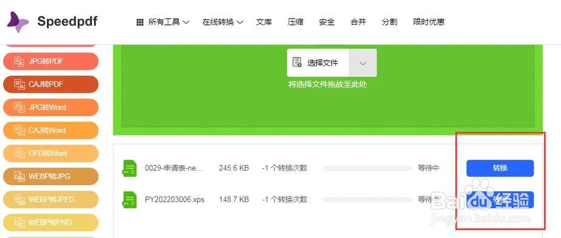Image resolution: width=561 pixels, height=238 pixels.
Task: Go to the 文库 page
Action: (x=263, y=22)
